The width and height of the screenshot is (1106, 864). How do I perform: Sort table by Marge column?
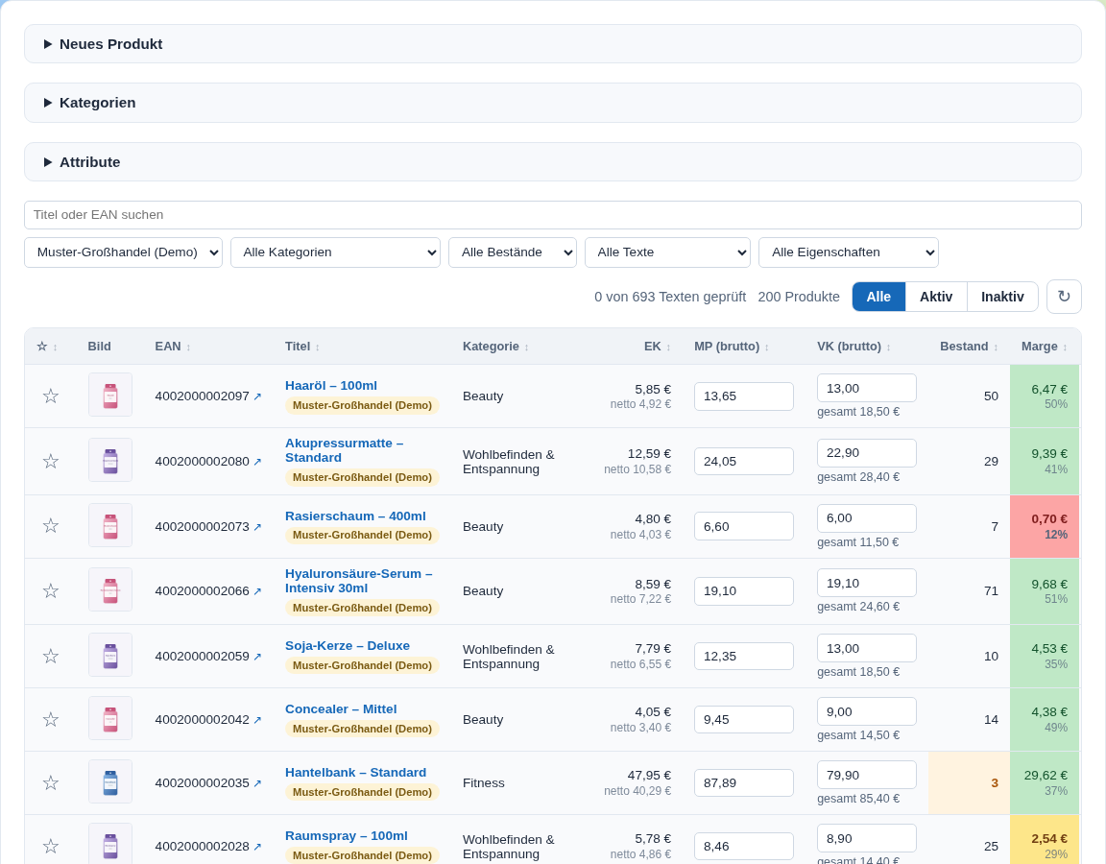click(1045, 347)
